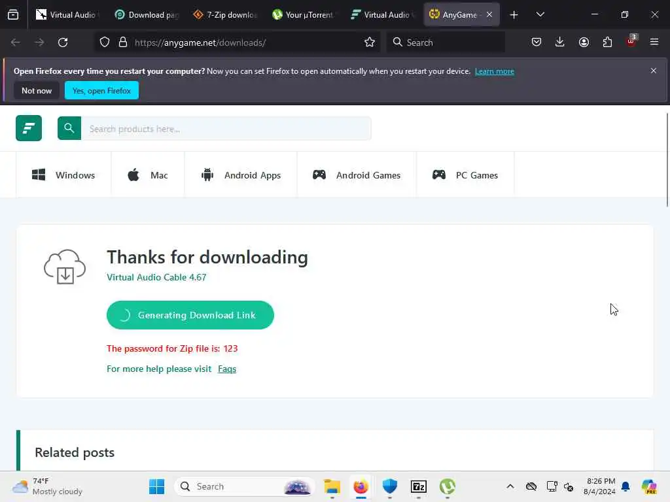Open a new browser tab
Image resolution: width=670 pixels, height=502 pixels.
(514, 15)
